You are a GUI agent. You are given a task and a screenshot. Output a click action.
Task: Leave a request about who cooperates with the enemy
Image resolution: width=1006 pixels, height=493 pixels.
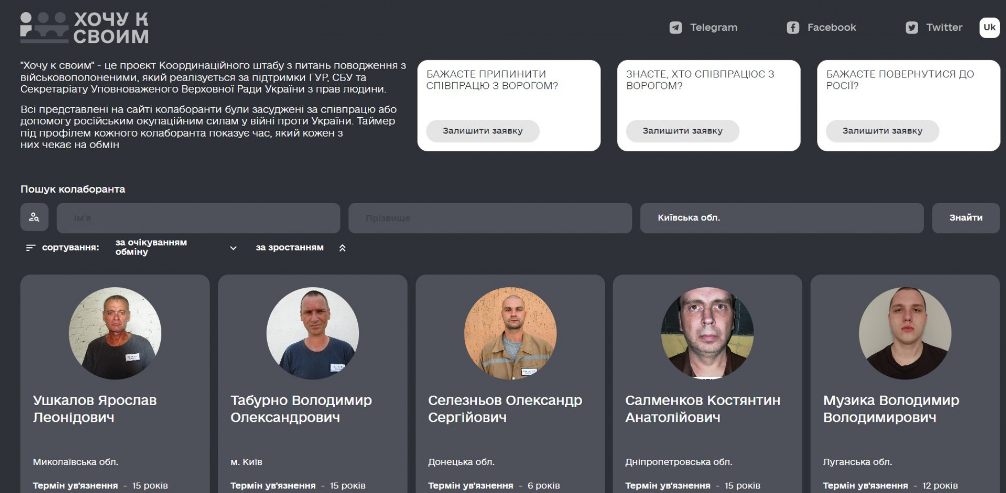(683, 131)
